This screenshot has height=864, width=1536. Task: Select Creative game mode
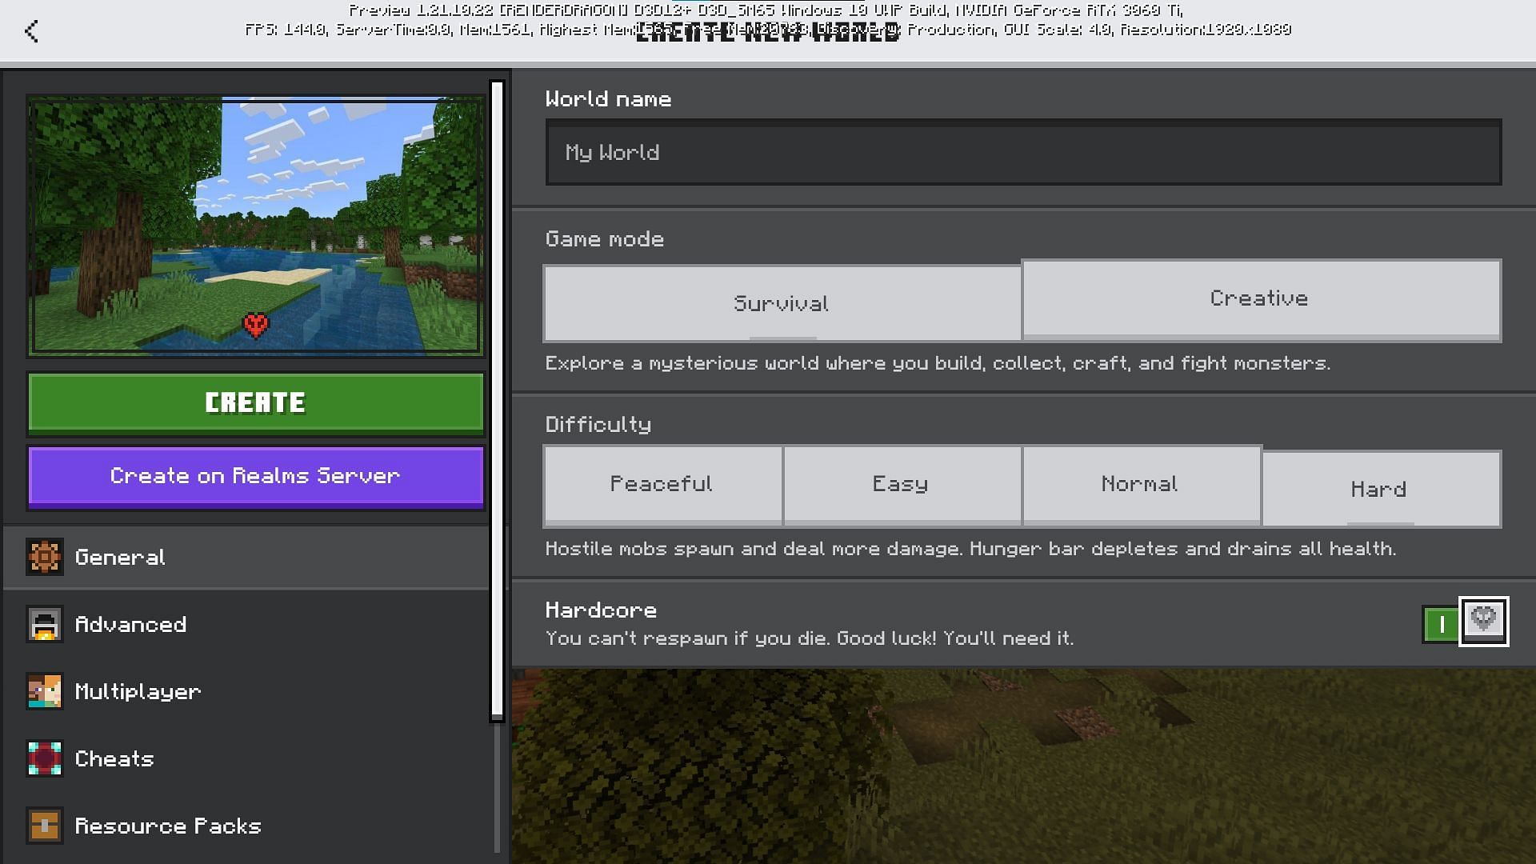click(1258, 301)
